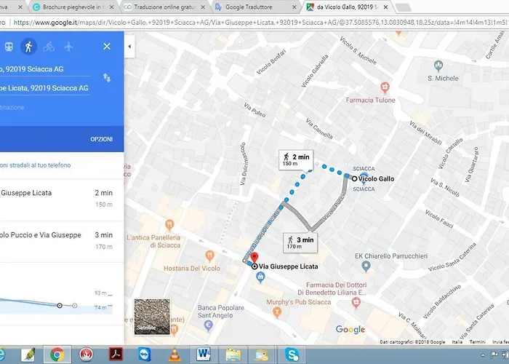
Task: Click the Via dei Mirabili street label
Action: [x=425, y=132]
